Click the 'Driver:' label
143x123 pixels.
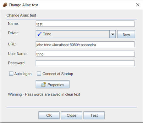[x=13, y=33]
